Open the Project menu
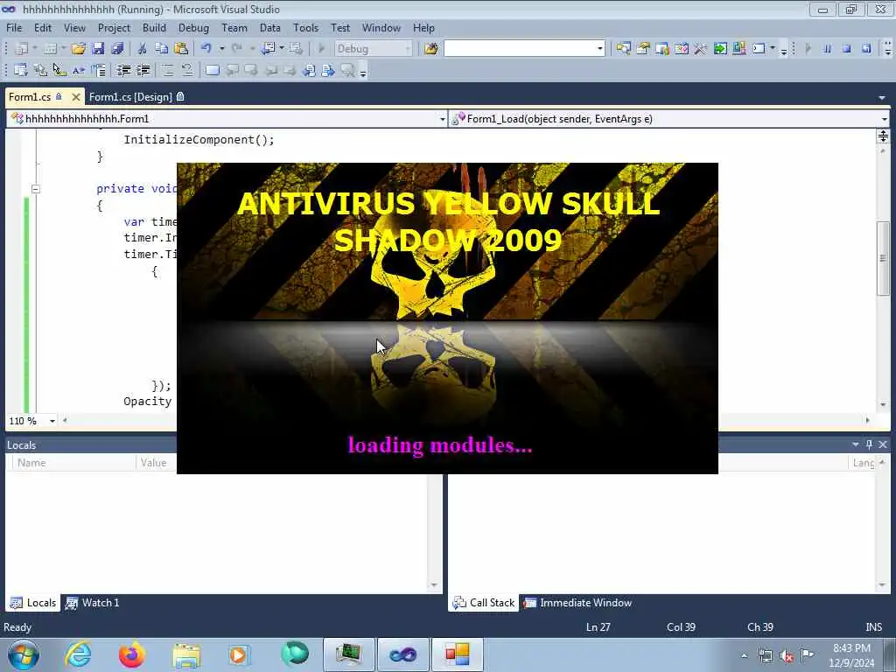 [114, 27]
